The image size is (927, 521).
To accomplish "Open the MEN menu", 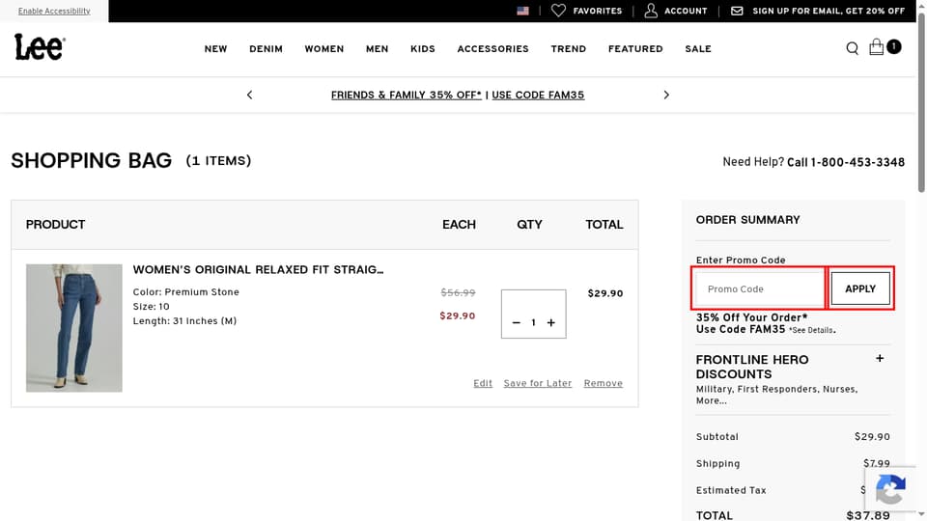I will click(378, 49).
